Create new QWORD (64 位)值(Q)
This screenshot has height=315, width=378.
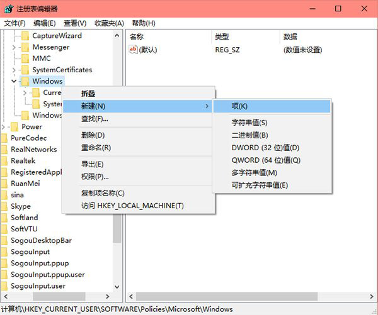click(x=272, y=160)
